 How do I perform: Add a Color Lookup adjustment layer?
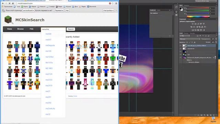pos(205,27)
